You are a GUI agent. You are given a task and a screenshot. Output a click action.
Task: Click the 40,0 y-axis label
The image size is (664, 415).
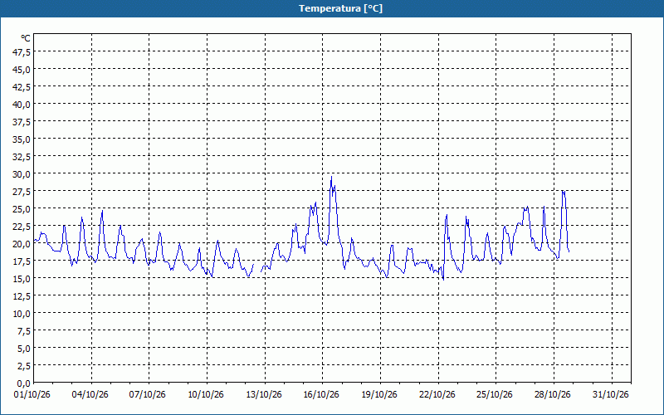pyautogui.click(x=22, y=105)
